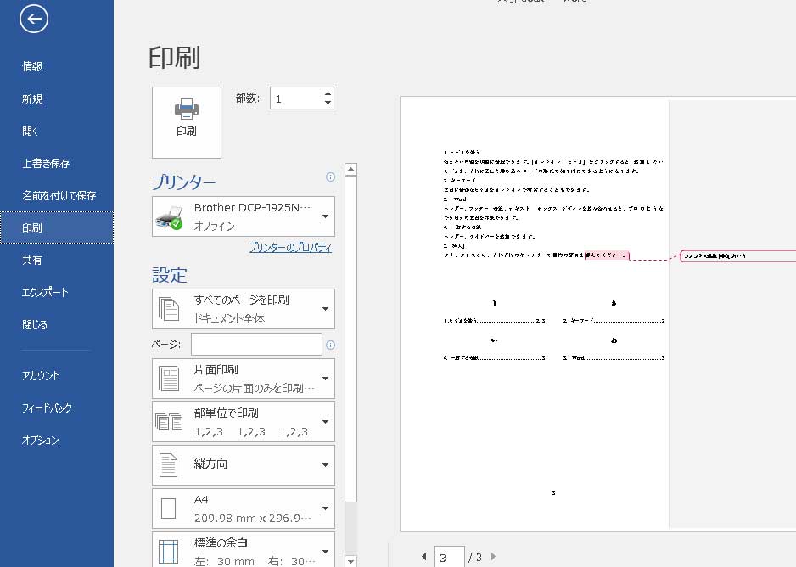Click the back arrow circle icon

34,20
